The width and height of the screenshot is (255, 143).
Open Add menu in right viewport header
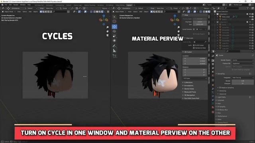[x=141, y=12]
